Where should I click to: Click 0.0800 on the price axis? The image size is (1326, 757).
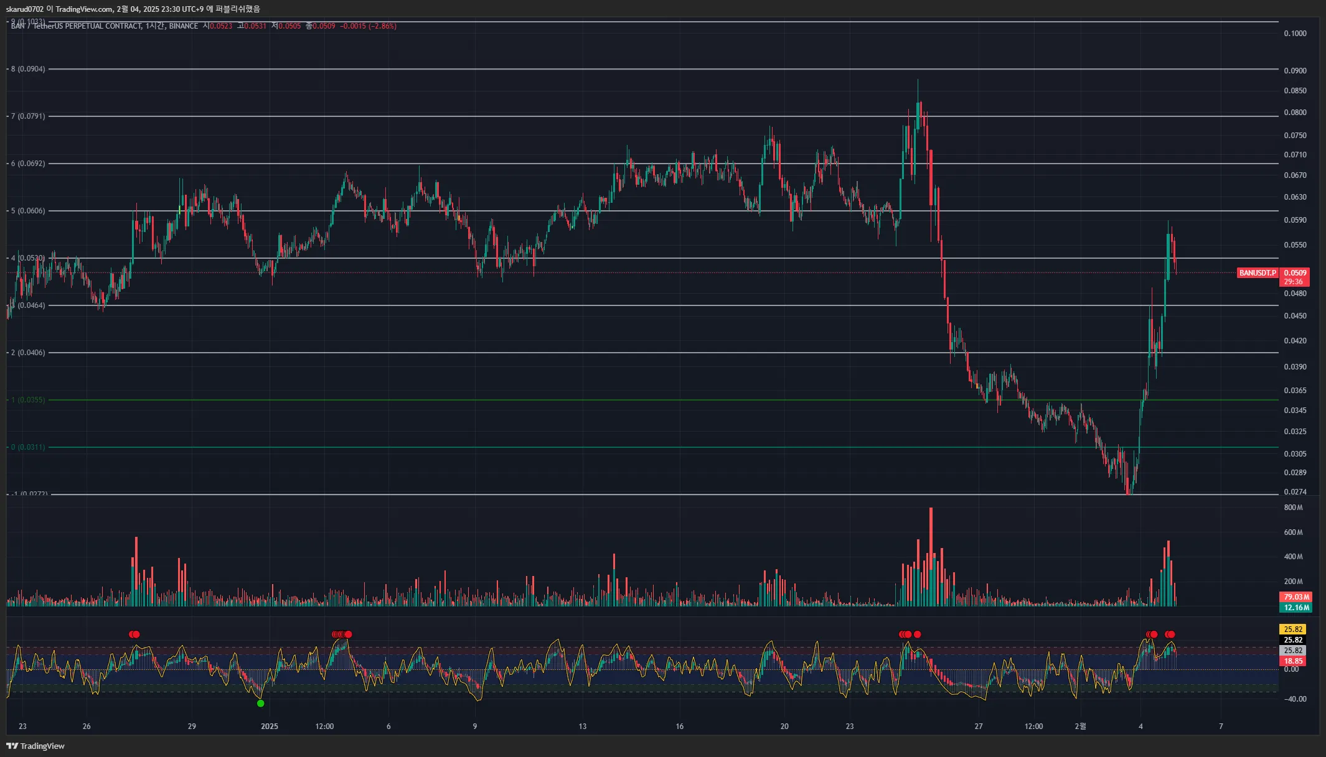[x=1295, y=113]
